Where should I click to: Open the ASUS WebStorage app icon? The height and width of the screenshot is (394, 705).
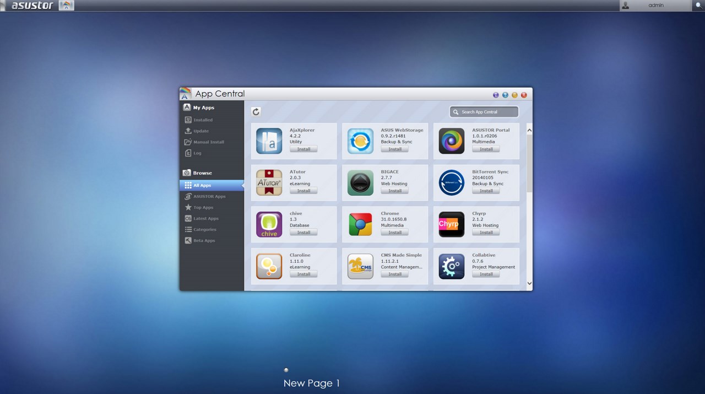coord(360,141)
